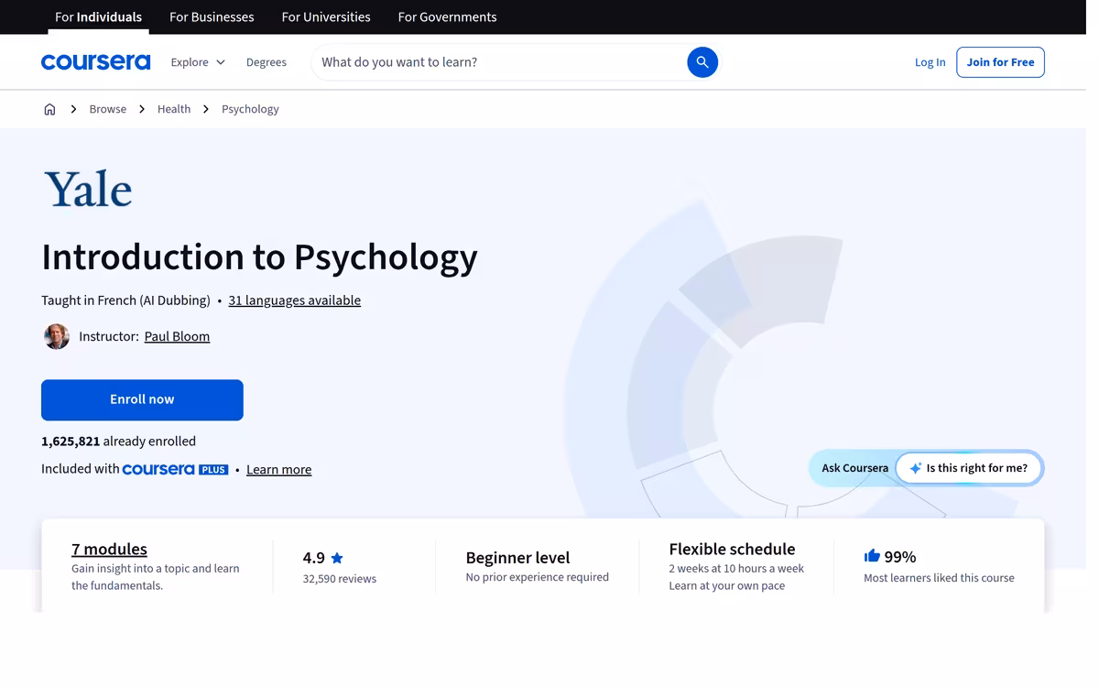
Task: Click the Coursera Plus logo badge
Action: click(175, 469)
